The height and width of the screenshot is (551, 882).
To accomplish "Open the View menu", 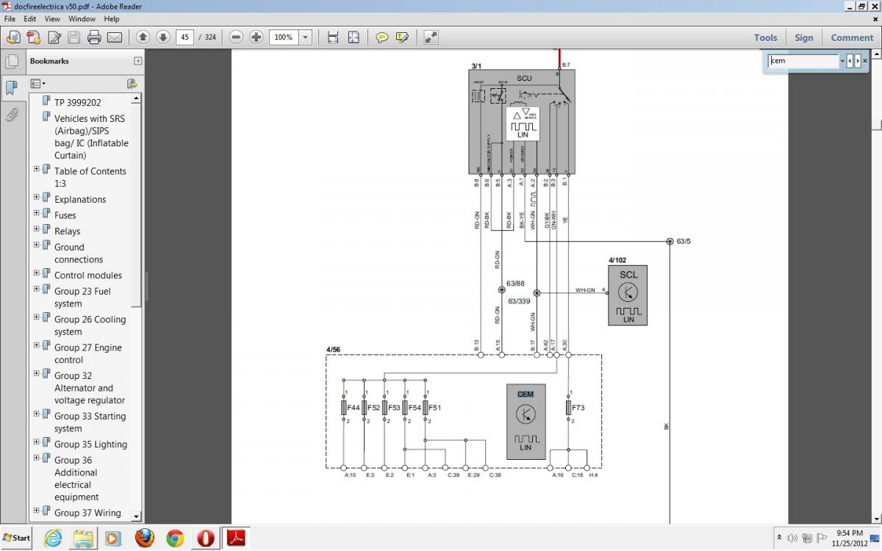I will pyautogui.click(x=52, y=18).
